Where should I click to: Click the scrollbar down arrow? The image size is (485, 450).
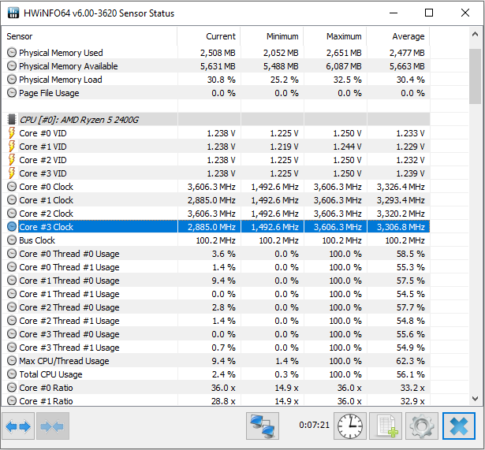475,399
